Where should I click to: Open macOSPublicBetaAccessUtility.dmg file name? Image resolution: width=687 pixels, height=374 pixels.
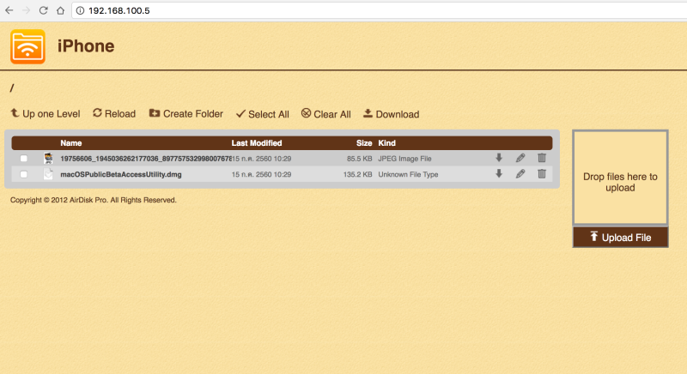pyautogui.click(x=121, y=174)
